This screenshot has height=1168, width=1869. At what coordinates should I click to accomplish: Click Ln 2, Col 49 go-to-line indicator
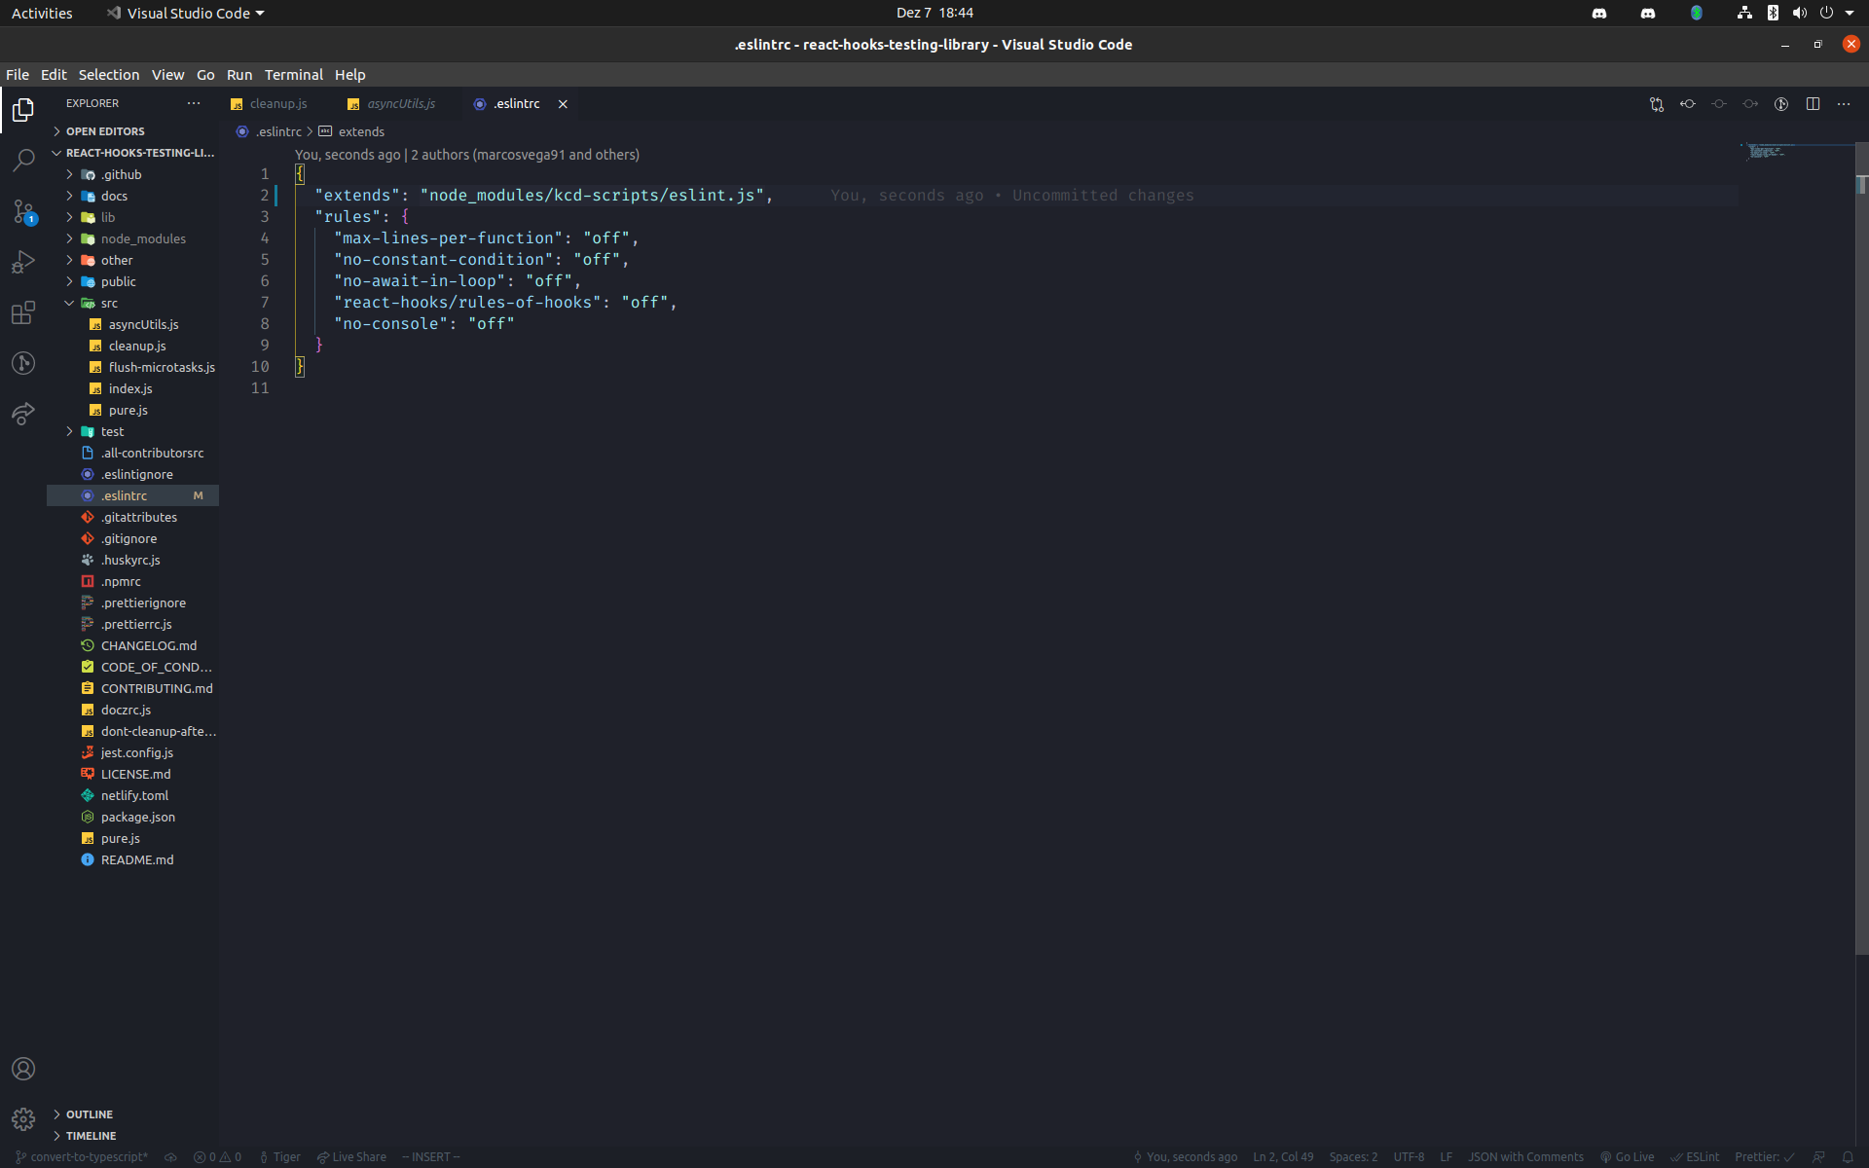click(1283, 1157)
